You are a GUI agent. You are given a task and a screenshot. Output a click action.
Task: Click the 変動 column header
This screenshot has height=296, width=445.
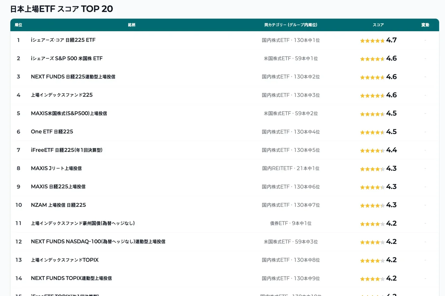[x=425, y=25]
